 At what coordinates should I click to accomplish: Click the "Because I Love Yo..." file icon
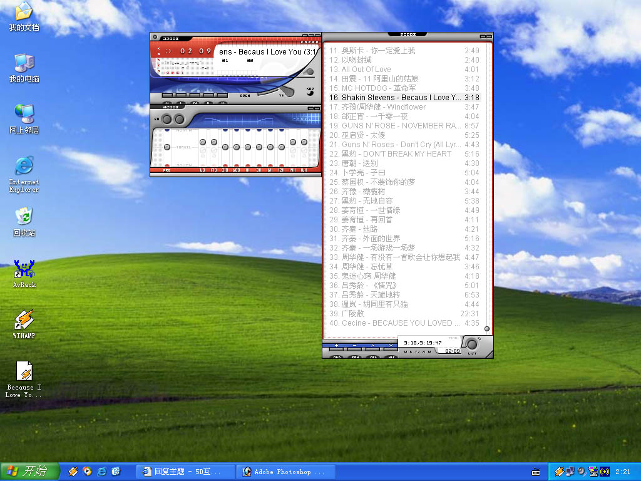[x=24, y=380]
